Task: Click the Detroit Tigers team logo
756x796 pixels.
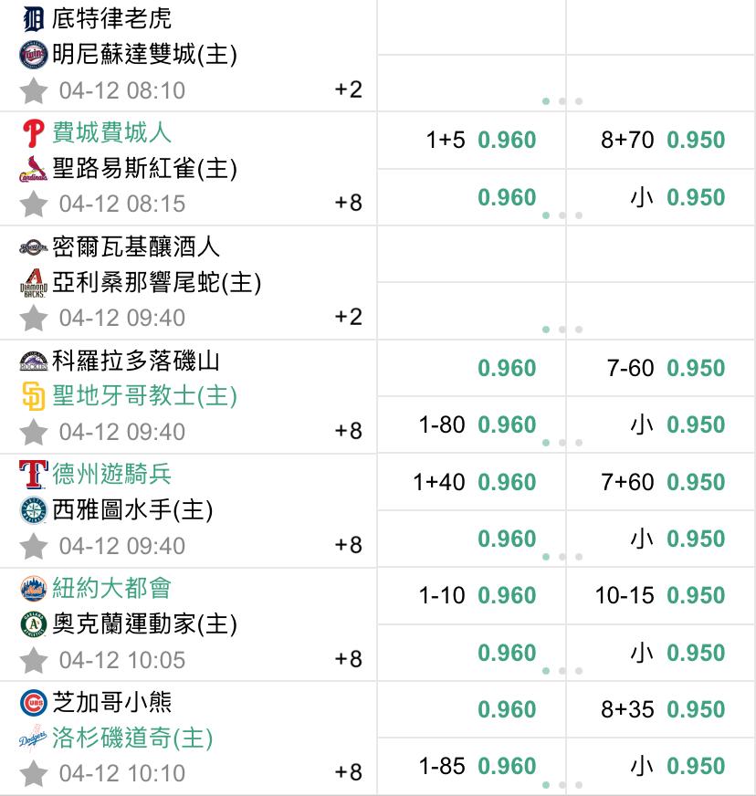Action: pyautogui.click(x=34, y=19)
